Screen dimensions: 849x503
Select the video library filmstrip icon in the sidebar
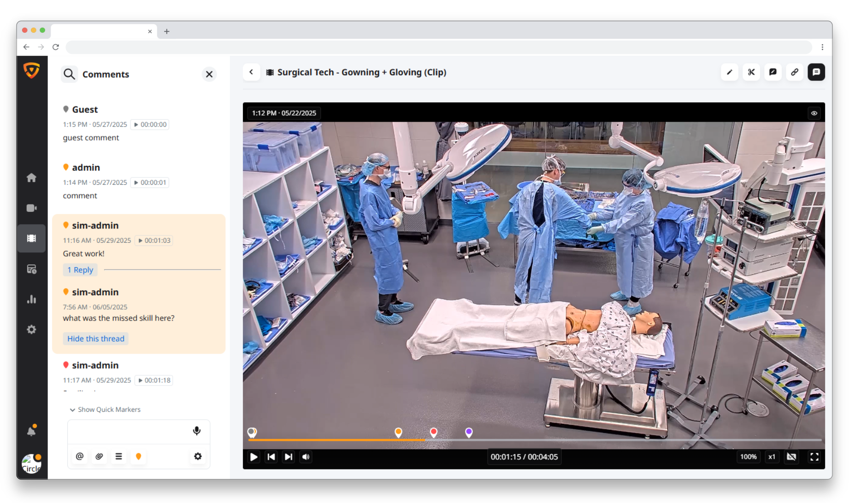31,238
